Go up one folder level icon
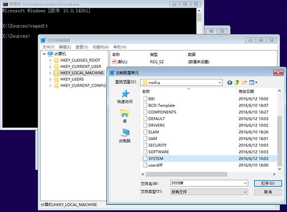 point(237,83)
